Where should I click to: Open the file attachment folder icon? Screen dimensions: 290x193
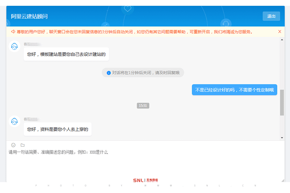[x=22, y=145]
